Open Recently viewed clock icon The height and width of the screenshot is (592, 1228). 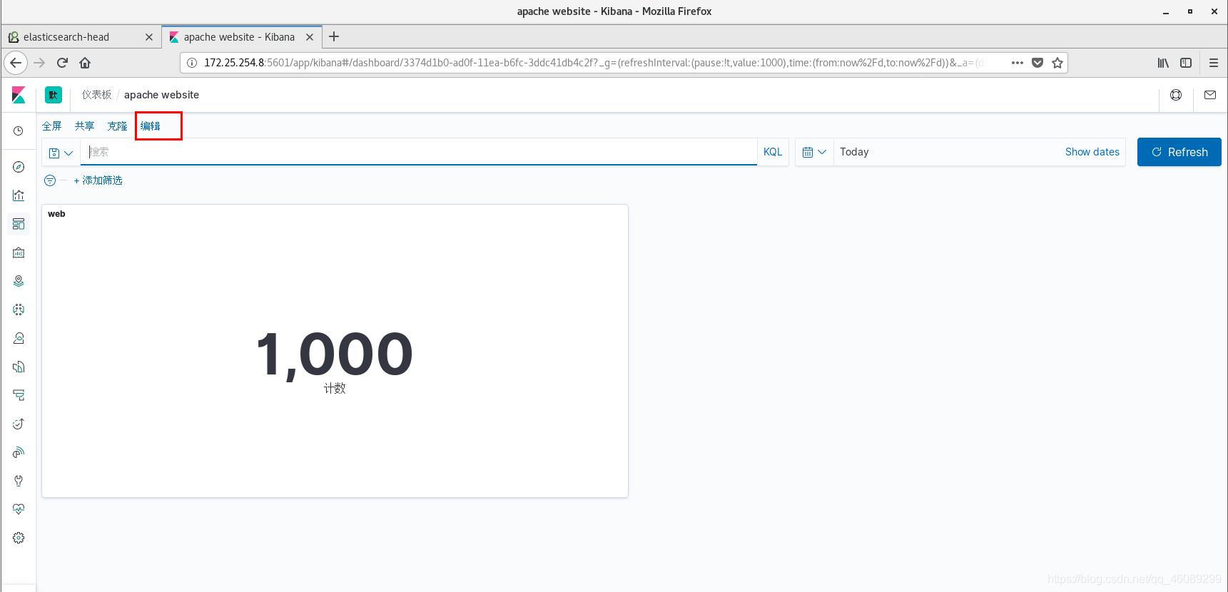pyautogui.click(x=19, y=131)
